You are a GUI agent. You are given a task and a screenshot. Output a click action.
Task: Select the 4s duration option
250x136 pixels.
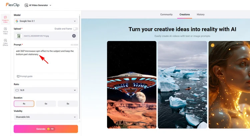pyautogui.click(x=24, y=104)
